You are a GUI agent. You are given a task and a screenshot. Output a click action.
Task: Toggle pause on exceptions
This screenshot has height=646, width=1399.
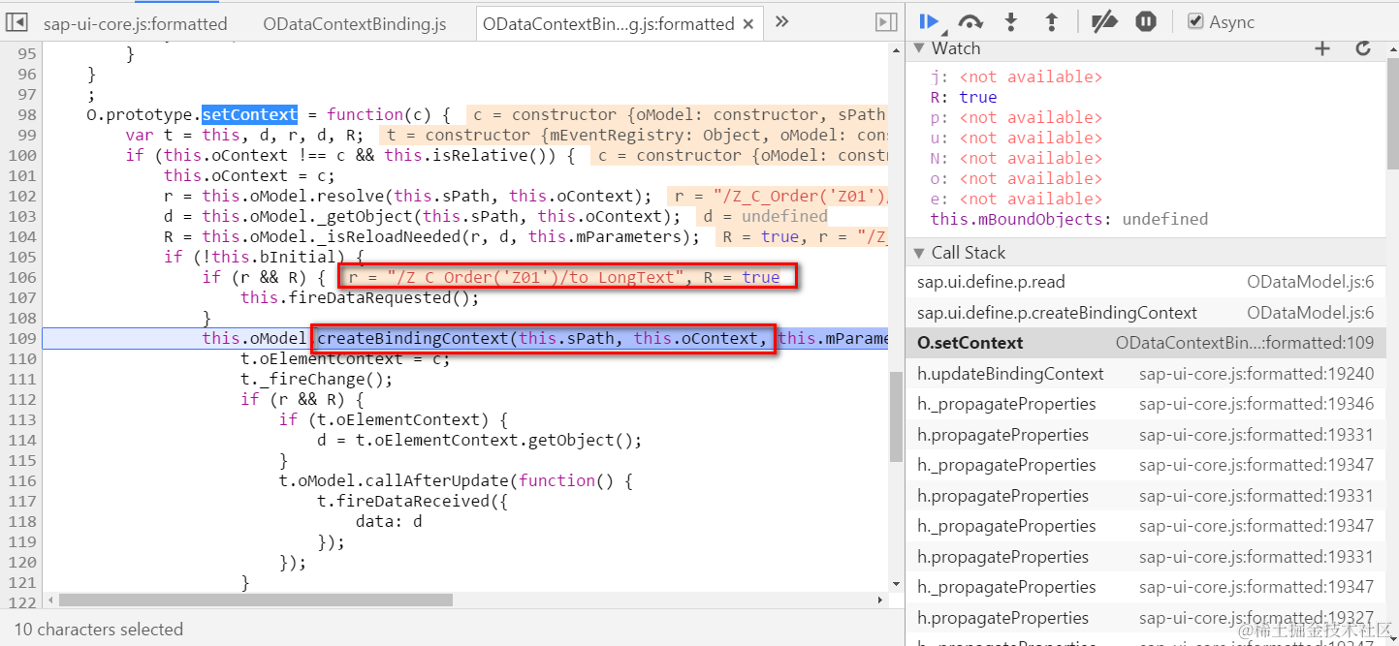1146,21
